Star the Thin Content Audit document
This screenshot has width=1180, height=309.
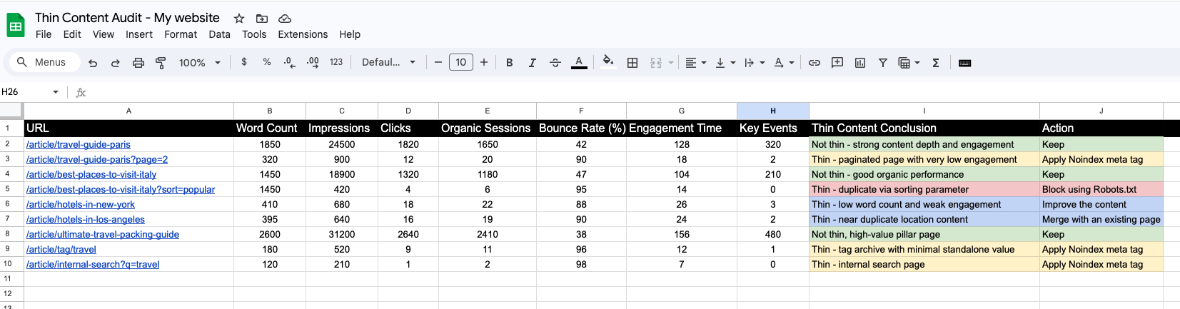239,19
